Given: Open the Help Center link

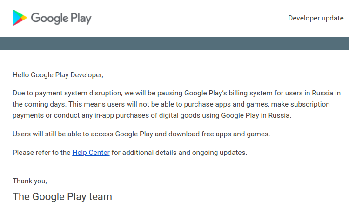Looking at the screenshot, I should tap(91, 153).
